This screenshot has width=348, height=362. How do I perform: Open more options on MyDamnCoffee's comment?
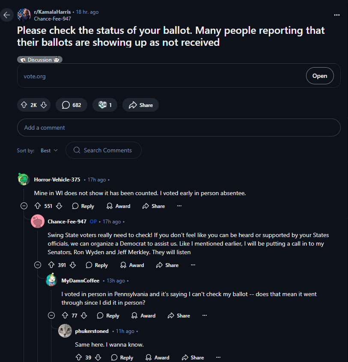[x=205, y=315]
